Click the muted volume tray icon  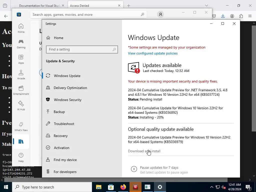(224, 187)
